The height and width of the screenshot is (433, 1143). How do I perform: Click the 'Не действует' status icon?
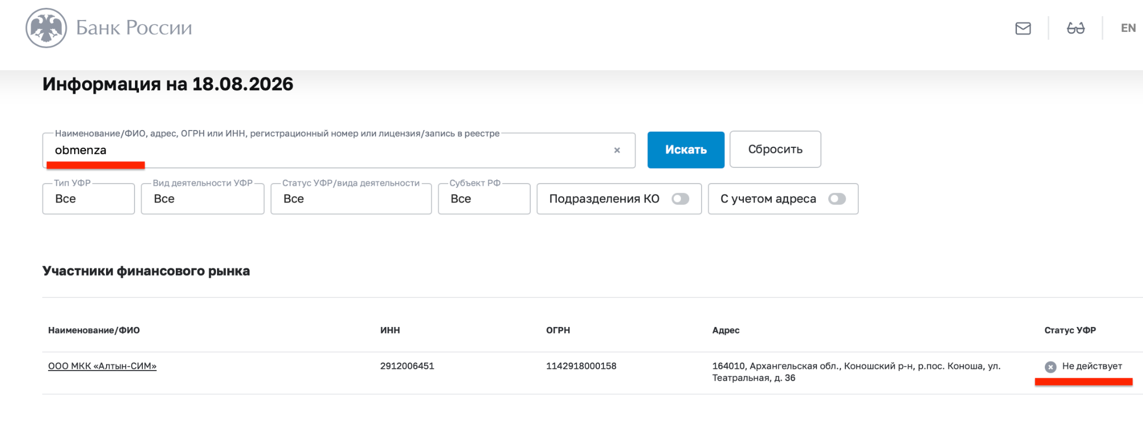click(1050, 367)
